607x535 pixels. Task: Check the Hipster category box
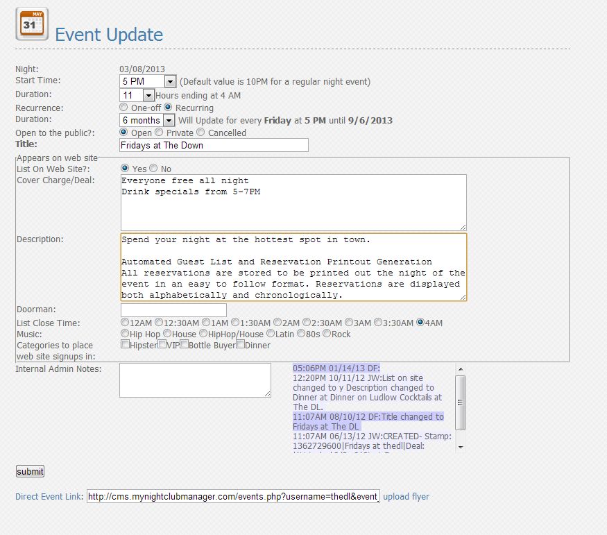click(125, 344)
